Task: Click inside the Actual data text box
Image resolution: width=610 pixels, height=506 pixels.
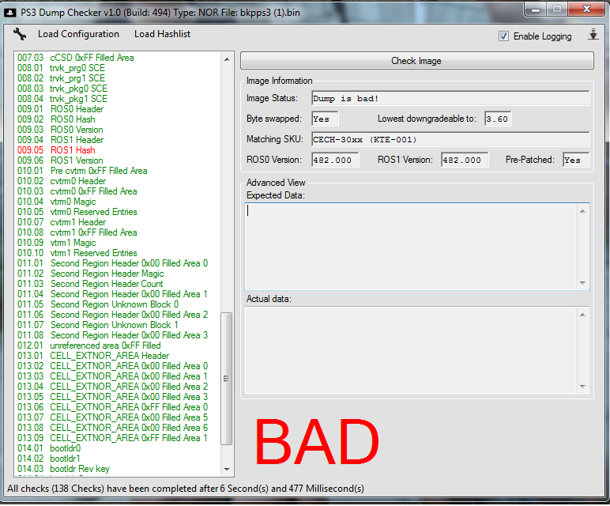Action: (410, 350)
